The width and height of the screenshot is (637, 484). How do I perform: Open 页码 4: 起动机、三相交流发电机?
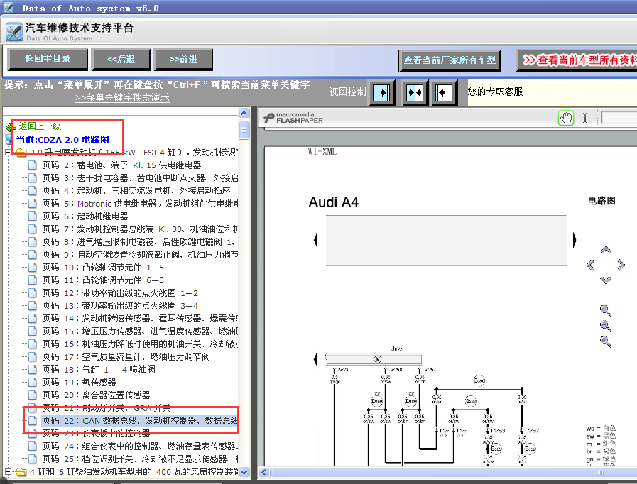[x=136, y=191]
